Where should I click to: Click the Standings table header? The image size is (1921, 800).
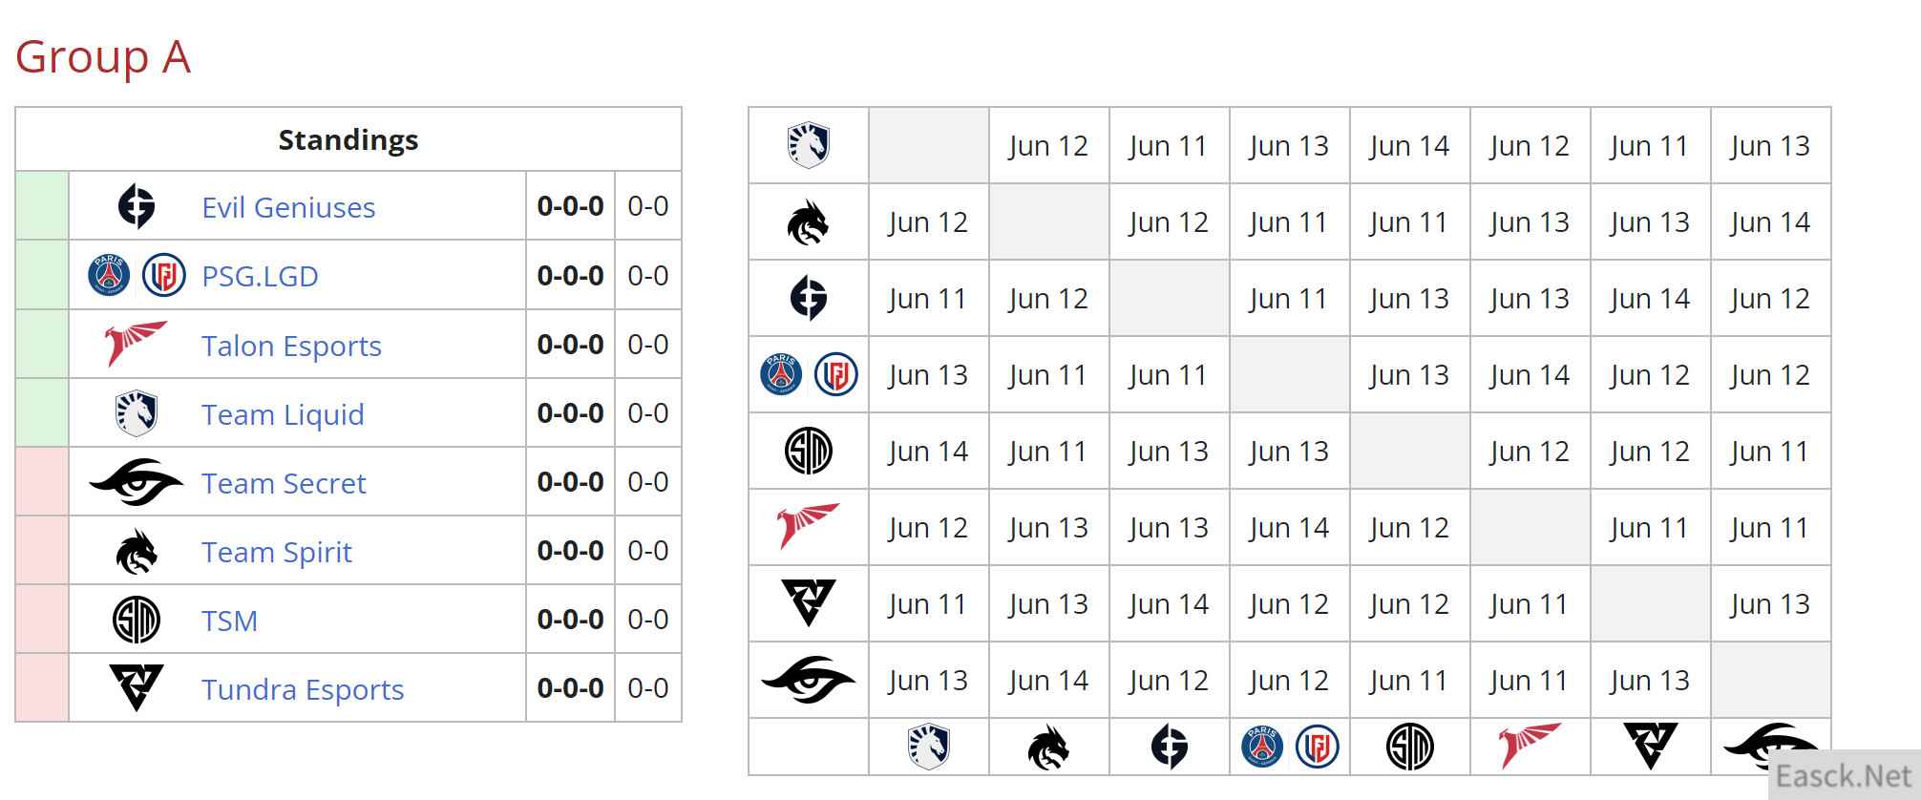point(348,139)
